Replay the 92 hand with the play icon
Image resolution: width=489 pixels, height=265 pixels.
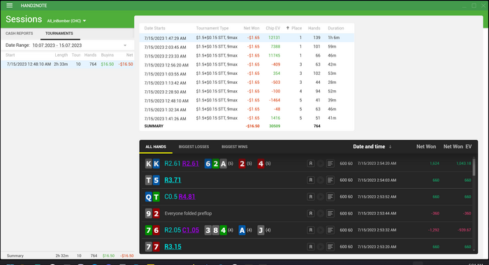(x=320, y=213)
